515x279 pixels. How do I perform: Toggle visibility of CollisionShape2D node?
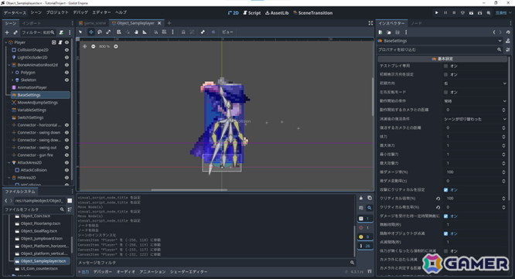pyautogui.click(x=67, y=50)
